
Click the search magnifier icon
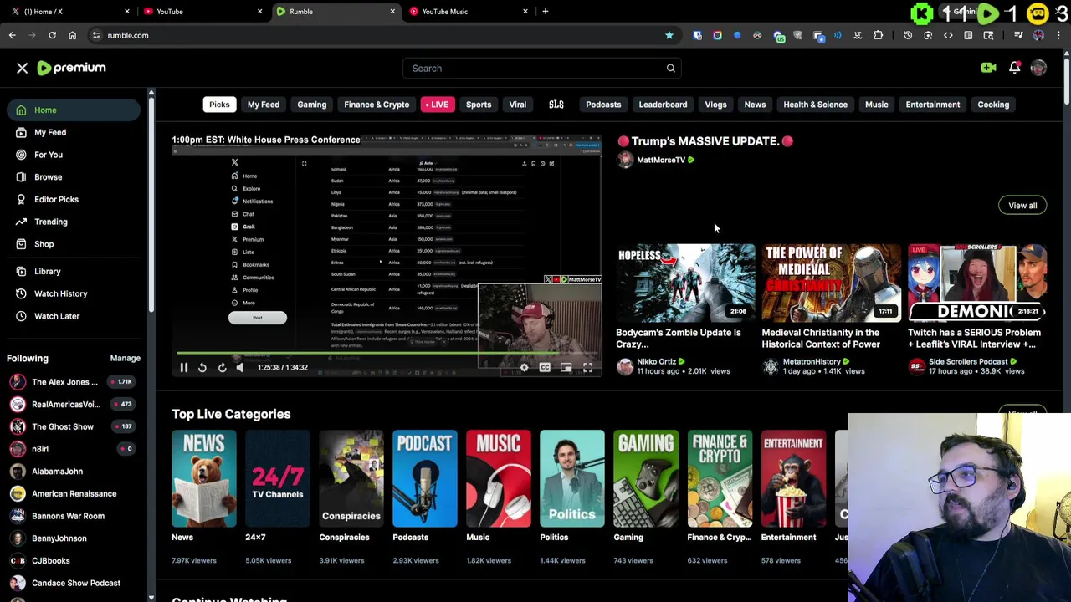click(x=670, y=69)
